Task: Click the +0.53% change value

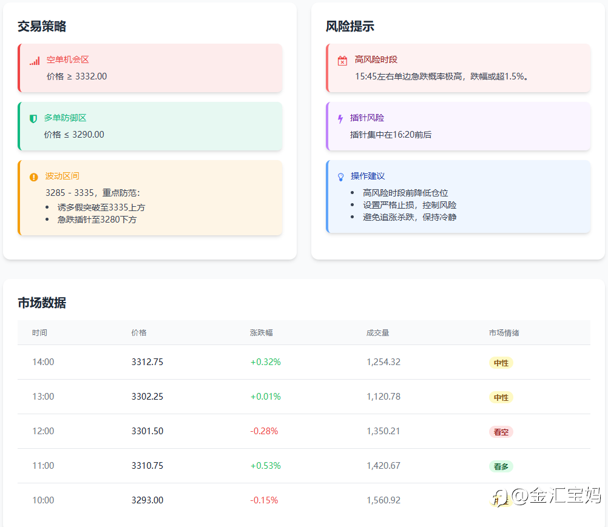Action: point(266,465)
